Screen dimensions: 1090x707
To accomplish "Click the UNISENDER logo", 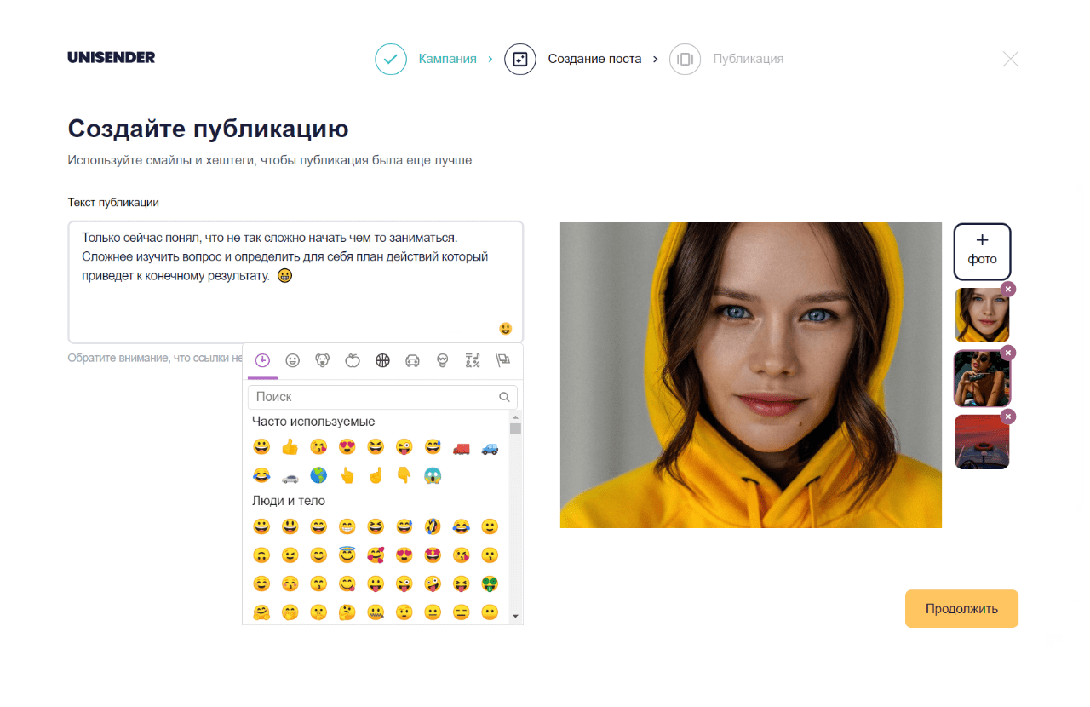I will pyautogui.click(x=112, y=58).
